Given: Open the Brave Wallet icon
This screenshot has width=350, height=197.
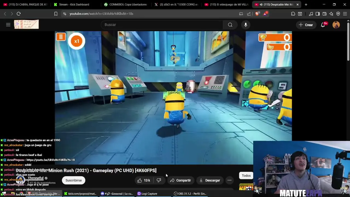Looking at the screenshot, I should tap(325, 14).
